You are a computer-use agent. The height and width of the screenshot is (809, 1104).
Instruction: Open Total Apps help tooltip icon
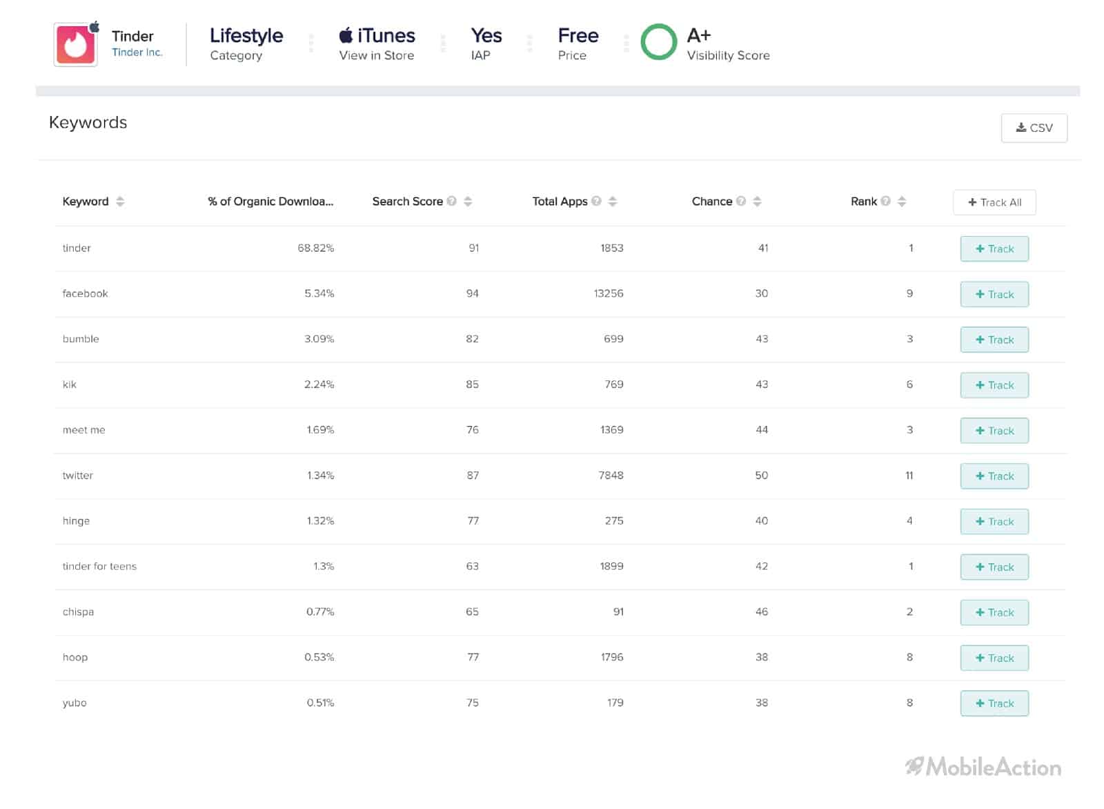click(x=597, y=201)
